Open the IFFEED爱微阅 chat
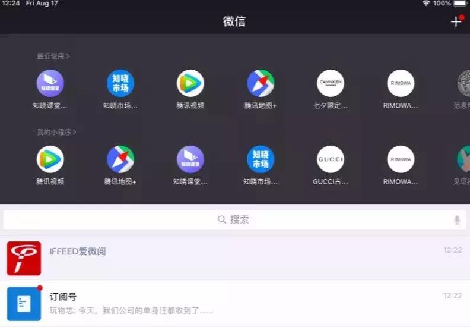470x327 pixels. pyautogui.click(x=235, y=258)
